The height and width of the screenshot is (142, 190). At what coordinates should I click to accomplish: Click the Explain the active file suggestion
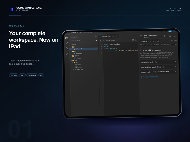click(159, 62)
